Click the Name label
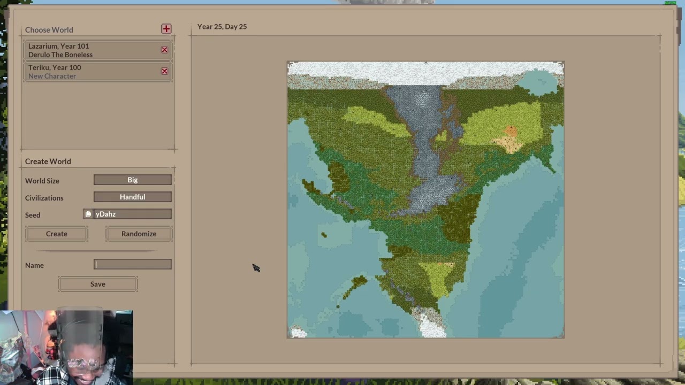 coord(34,265)
